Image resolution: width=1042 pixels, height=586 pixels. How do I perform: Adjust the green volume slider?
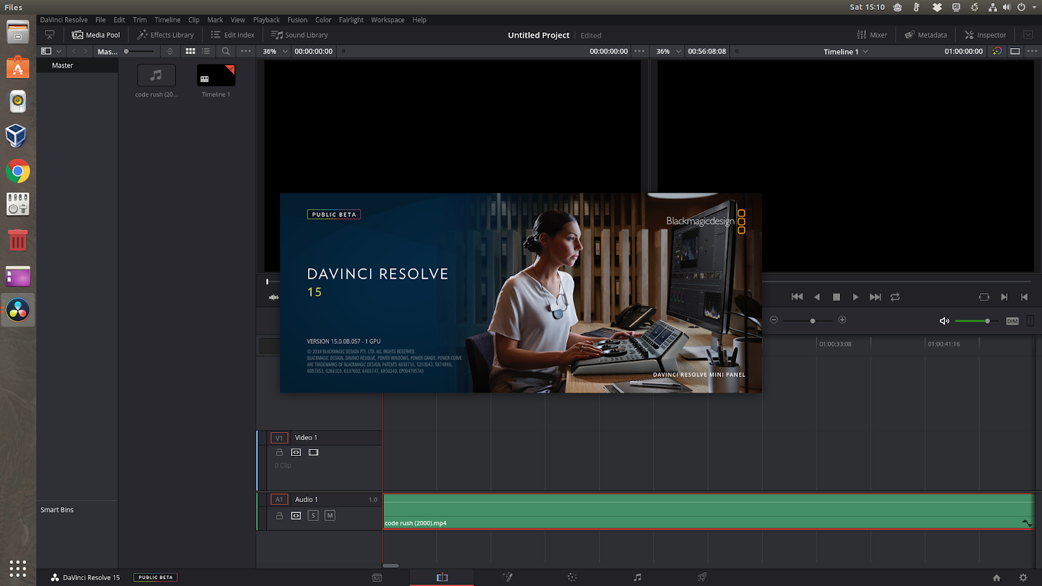pyautogui.click(x=977, y=321)
